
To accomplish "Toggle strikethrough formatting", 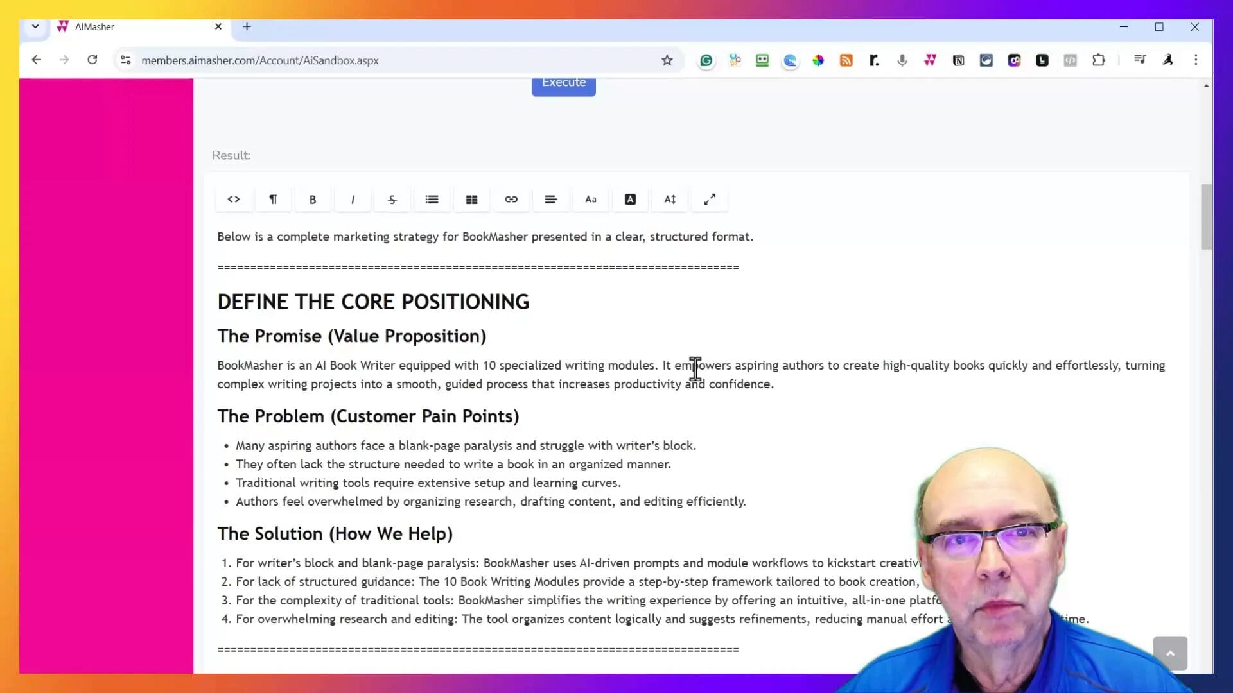I will click(392, 200).
